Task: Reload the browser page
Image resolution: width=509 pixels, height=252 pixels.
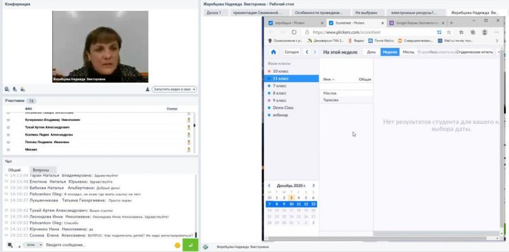Action: (x=294, y=32)
